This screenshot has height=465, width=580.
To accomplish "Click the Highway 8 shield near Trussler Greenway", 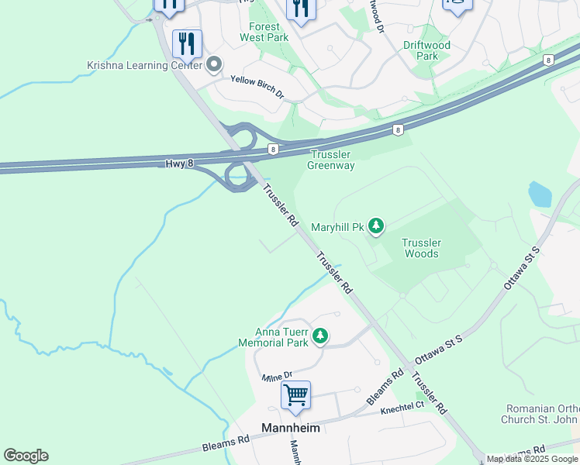I will (273, 150).
